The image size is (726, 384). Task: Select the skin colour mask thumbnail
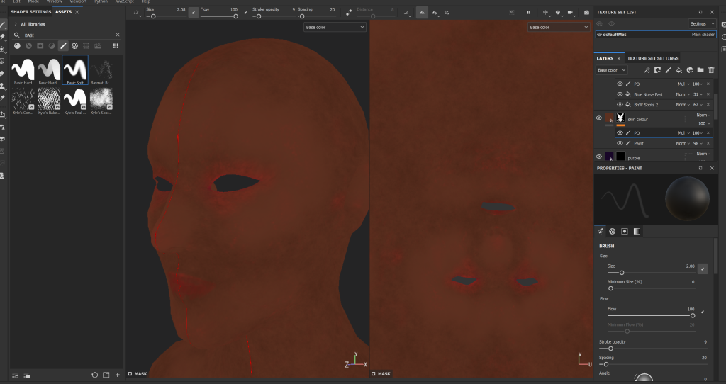tap(620, 118)
